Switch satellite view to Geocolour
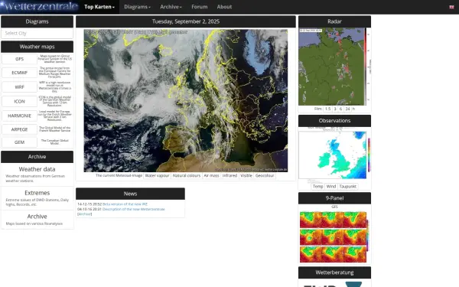 (x=265, y=175)
